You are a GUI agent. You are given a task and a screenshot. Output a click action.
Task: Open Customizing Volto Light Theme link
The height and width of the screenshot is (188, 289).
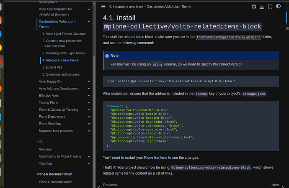57,24
